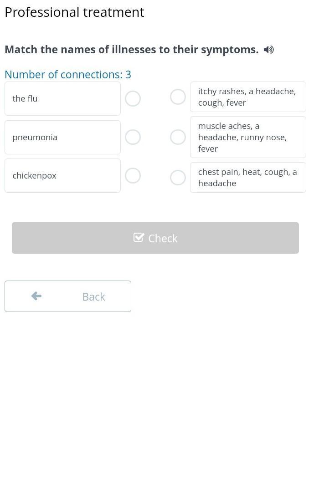Click the 'muscle aches, runny nose' symptom card
The height and width of the screenshot is (501, 314).
[248, 137]
